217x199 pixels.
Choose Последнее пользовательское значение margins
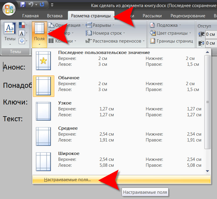tap(118, 60)
